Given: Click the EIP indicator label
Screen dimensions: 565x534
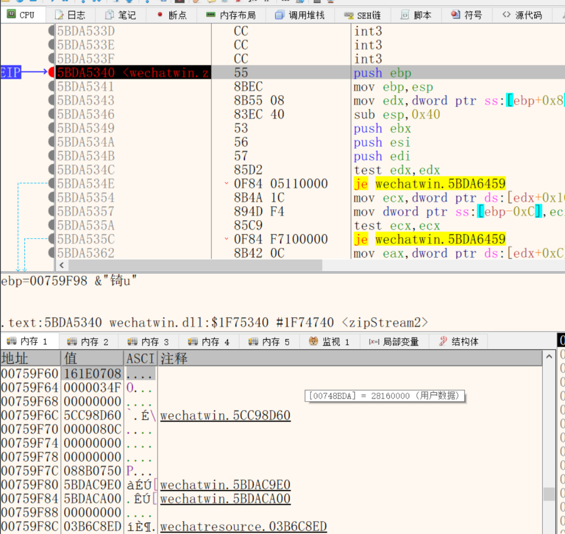Looking at the screenshot, I should coord(10,72).
